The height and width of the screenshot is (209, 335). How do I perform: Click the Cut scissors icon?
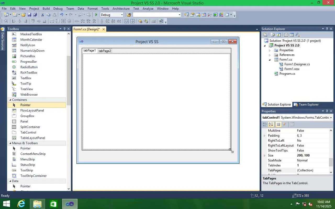pos(42,15)
